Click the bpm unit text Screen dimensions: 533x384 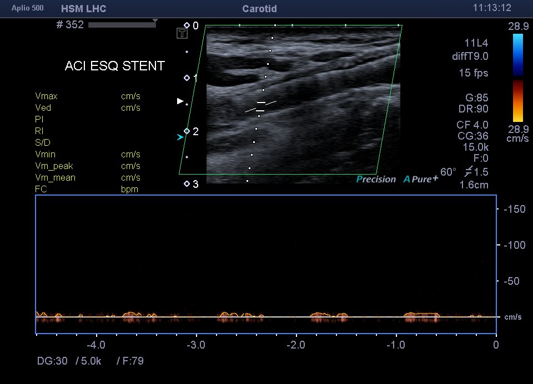(x=129, y=190)
